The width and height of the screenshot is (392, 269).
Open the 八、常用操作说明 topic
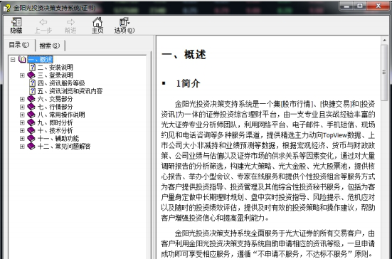click(61, 115)
